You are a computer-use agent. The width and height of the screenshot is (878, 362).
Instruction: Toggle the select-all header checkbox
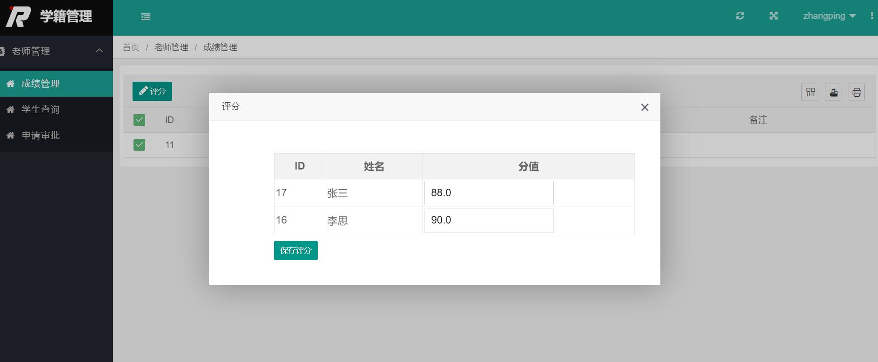pos(139,120)
